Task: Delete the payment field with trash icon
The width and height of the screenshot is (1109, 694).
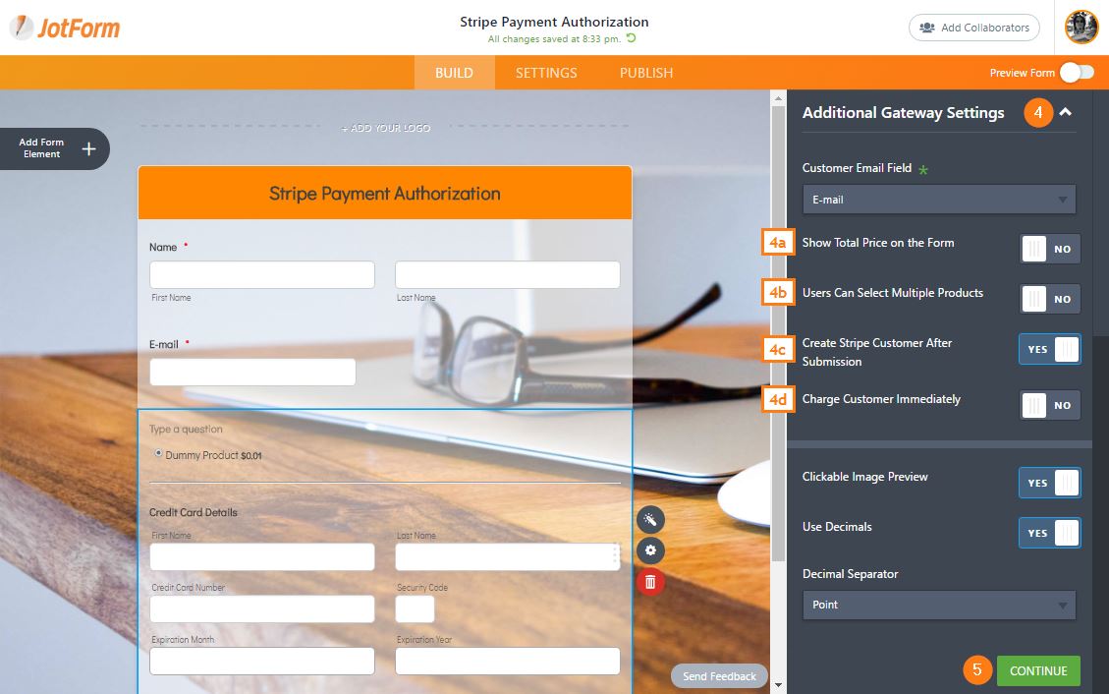Action: 650,582
